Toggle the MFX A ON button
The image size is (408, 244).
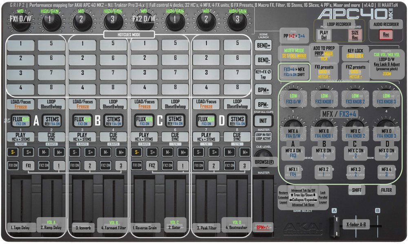point(293,153)
